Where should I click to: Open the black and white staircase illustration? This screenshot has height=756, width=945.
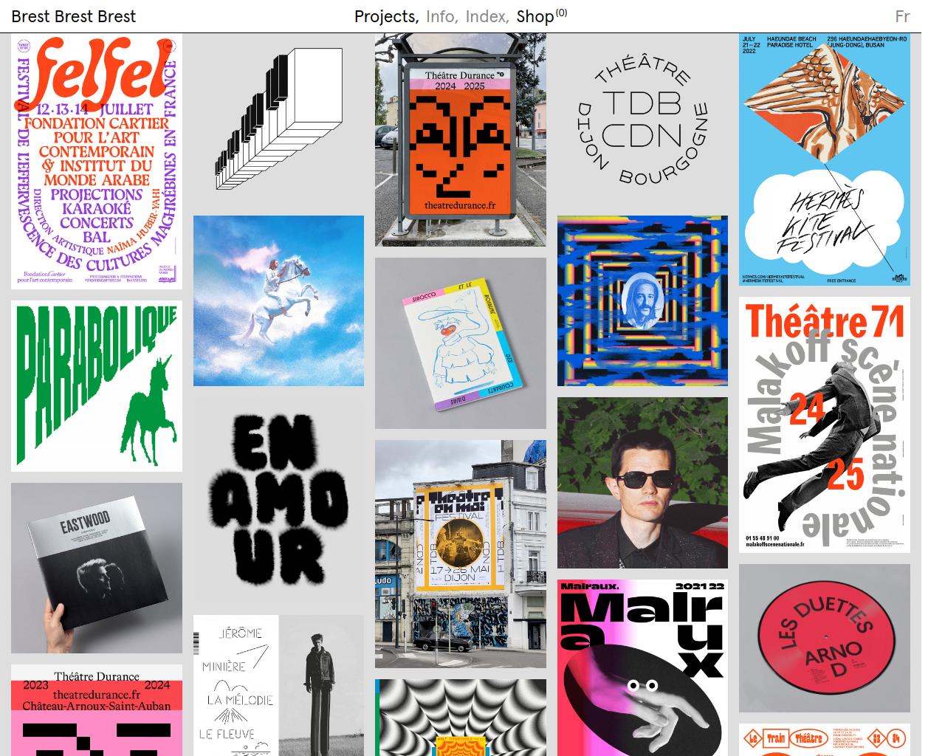(278, 119)
